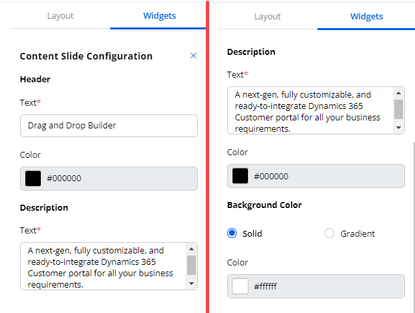Switch to the right Layout tab

pos(267,16)
